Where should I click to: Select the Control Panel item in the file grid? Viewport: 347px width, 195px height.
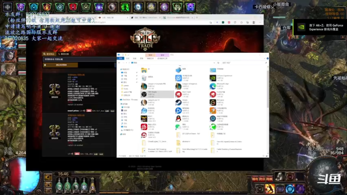point(226,70)
